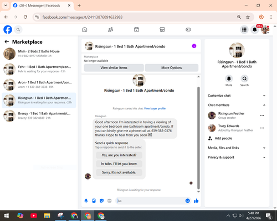Open YouTube from the taskbar

pyautogui.click(x=34, y=215)
